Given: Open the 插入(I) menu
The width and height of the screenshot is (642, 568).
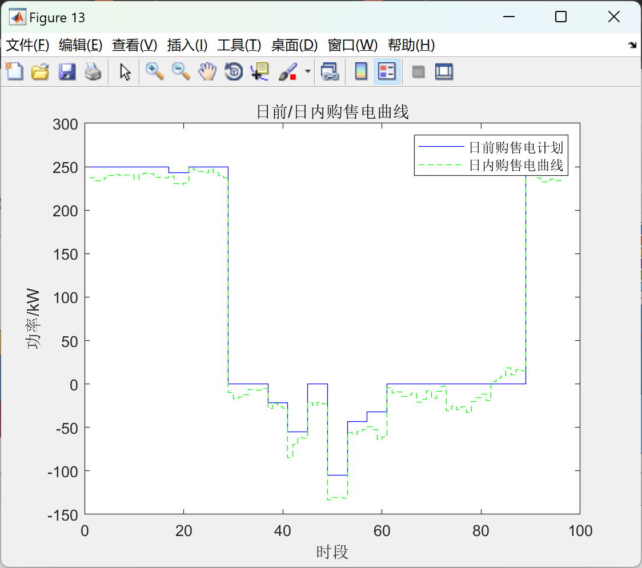Looking at the screenshot, I should [x=187, y=45].
